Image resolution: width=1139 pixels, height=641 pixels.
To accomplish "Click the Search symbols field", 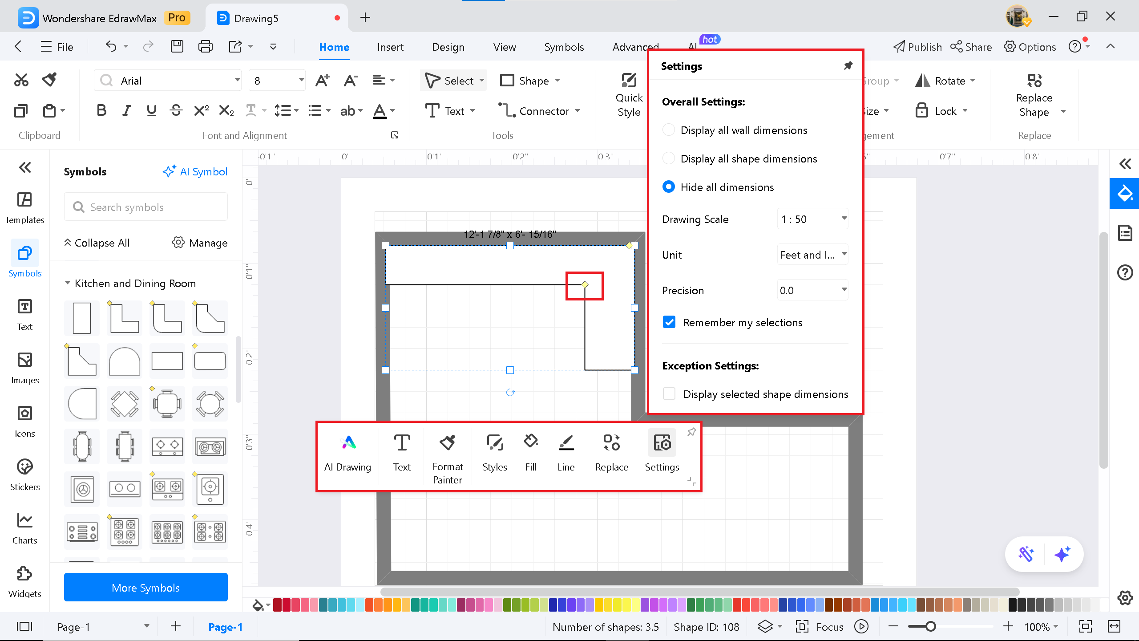I will (x=146, y=207).
